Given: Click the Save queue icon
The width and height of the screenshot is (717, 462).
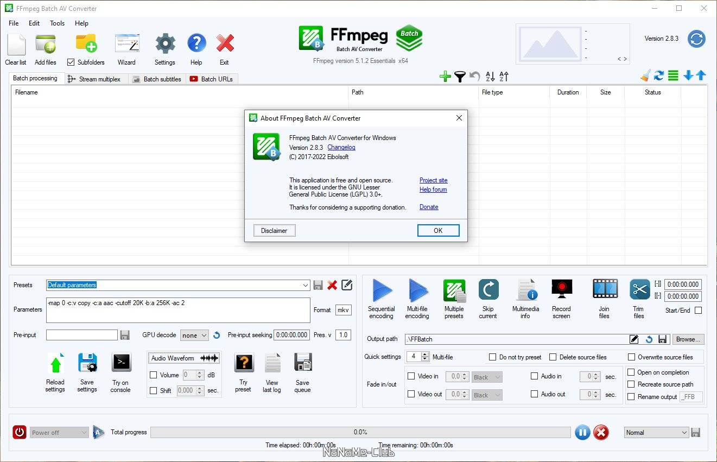Looking at the screenshot, I should (x=303, y=362).
